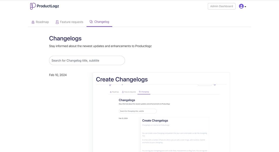Click the Feature requests icon
279x152 pixels.
pyautogui.click(x=57, y=22)
